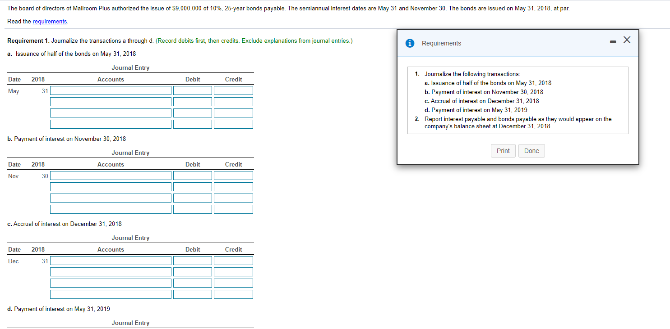Select the first Accounts field of the May 31 entry
Screen dimensions: 670x329
coord(111,91)
